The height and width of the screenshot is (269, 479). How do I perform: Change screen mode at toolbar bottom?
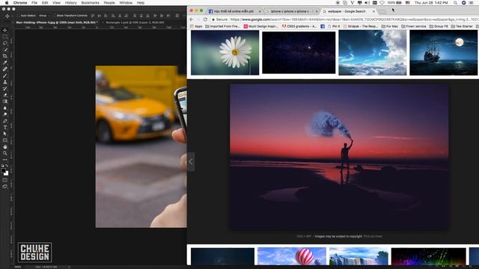(5, 186)
